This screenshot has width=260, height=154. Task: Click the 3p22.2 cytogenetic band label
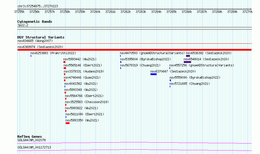click(23, 25)
